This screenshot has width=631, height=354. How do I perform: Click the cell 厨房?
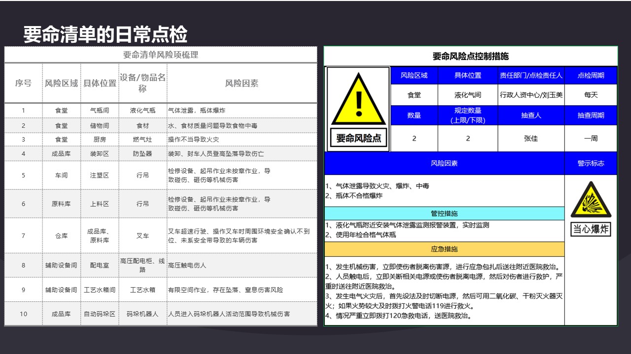coord(100,140)
